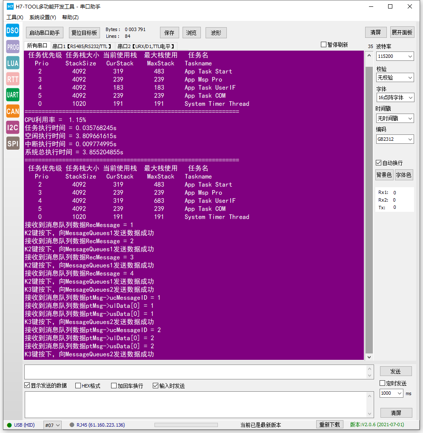Image resolution: width=423 pixels, height=433 pixels.
Task: Open the I2C tool
Action: [13, 127]
